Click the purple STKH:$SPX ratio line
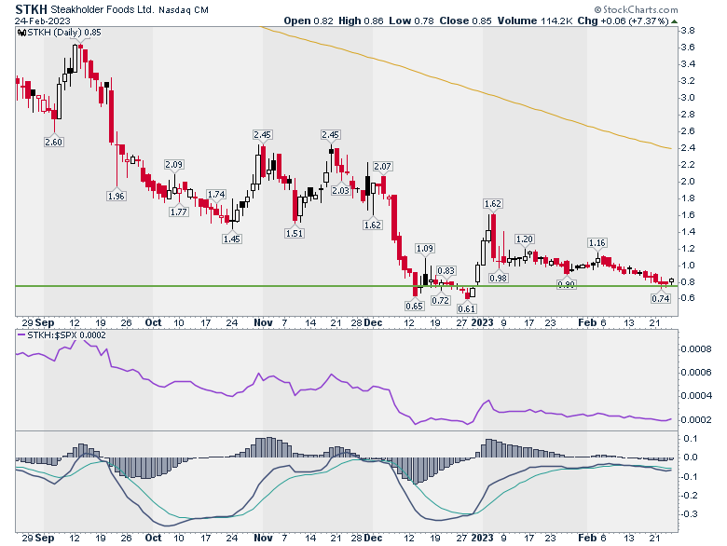The width and height of the screenshot is (727, 546). (343, 382)
